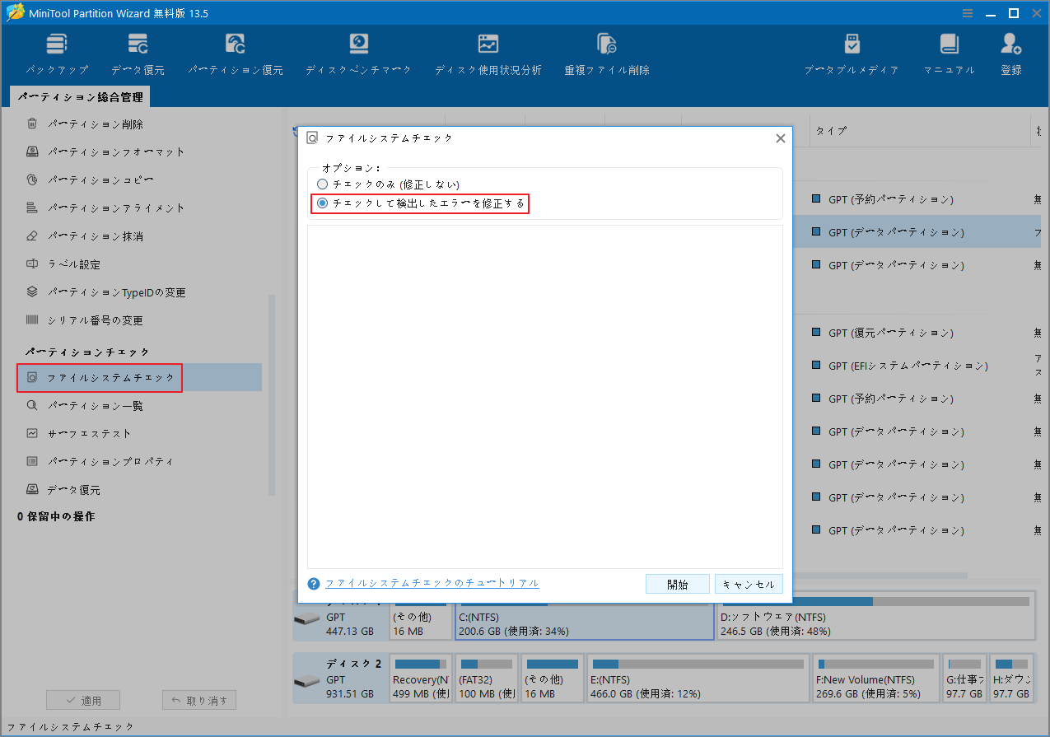
Task: Select the E:(NTFS) partition on Disk 2
Action: (x=698, y=678)
